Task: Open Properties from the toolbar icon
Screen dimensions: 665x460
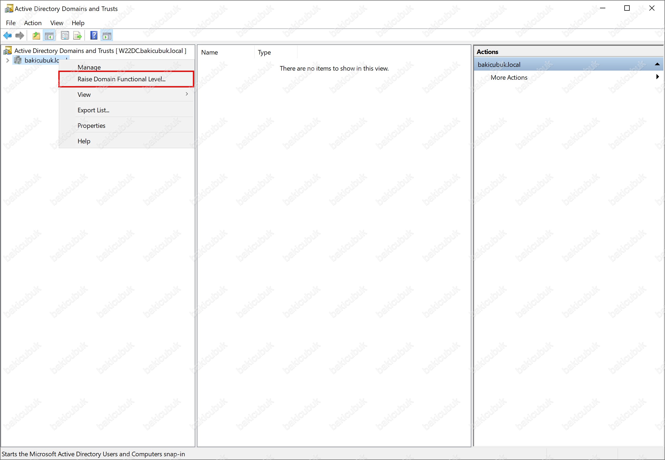Action: (65, 36)
